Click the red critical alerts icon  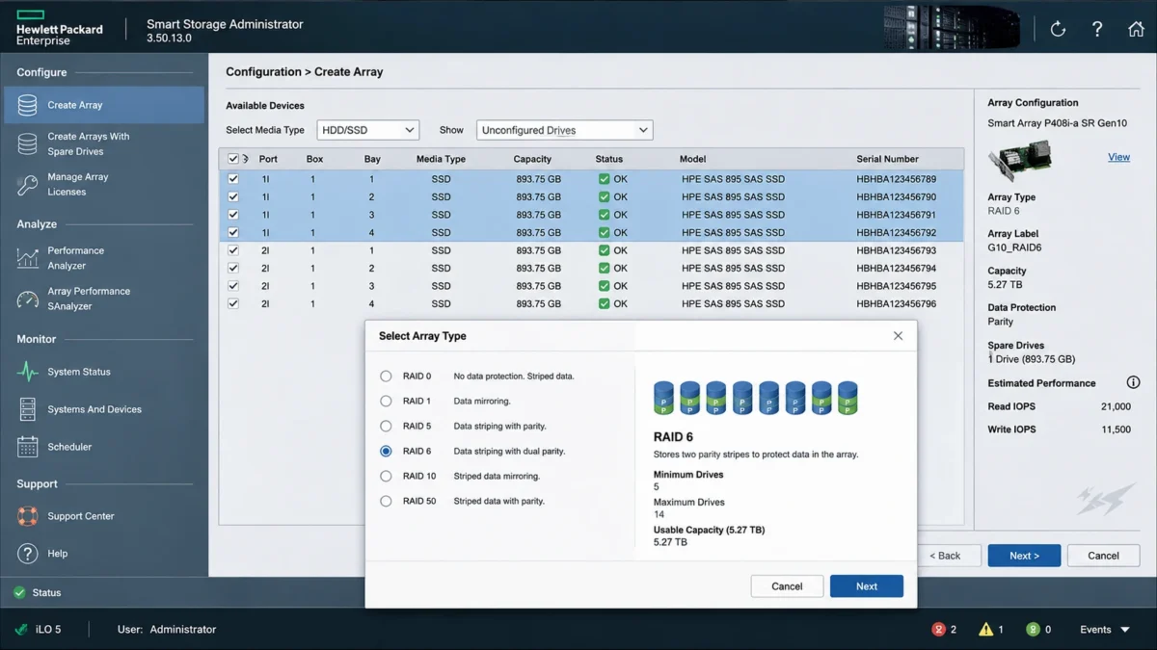[939, 630]
